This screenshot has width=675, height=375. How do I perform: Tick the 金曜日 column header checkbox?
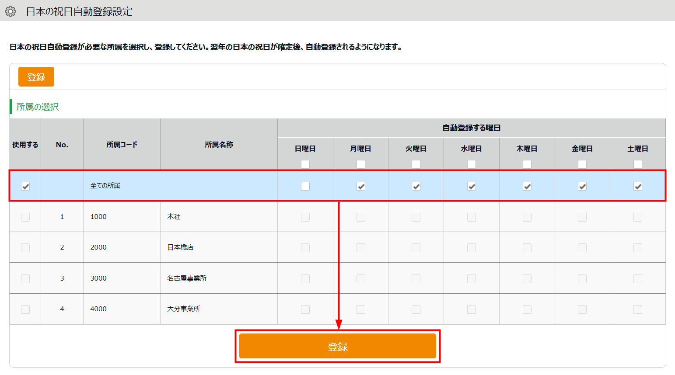point(582,164)
